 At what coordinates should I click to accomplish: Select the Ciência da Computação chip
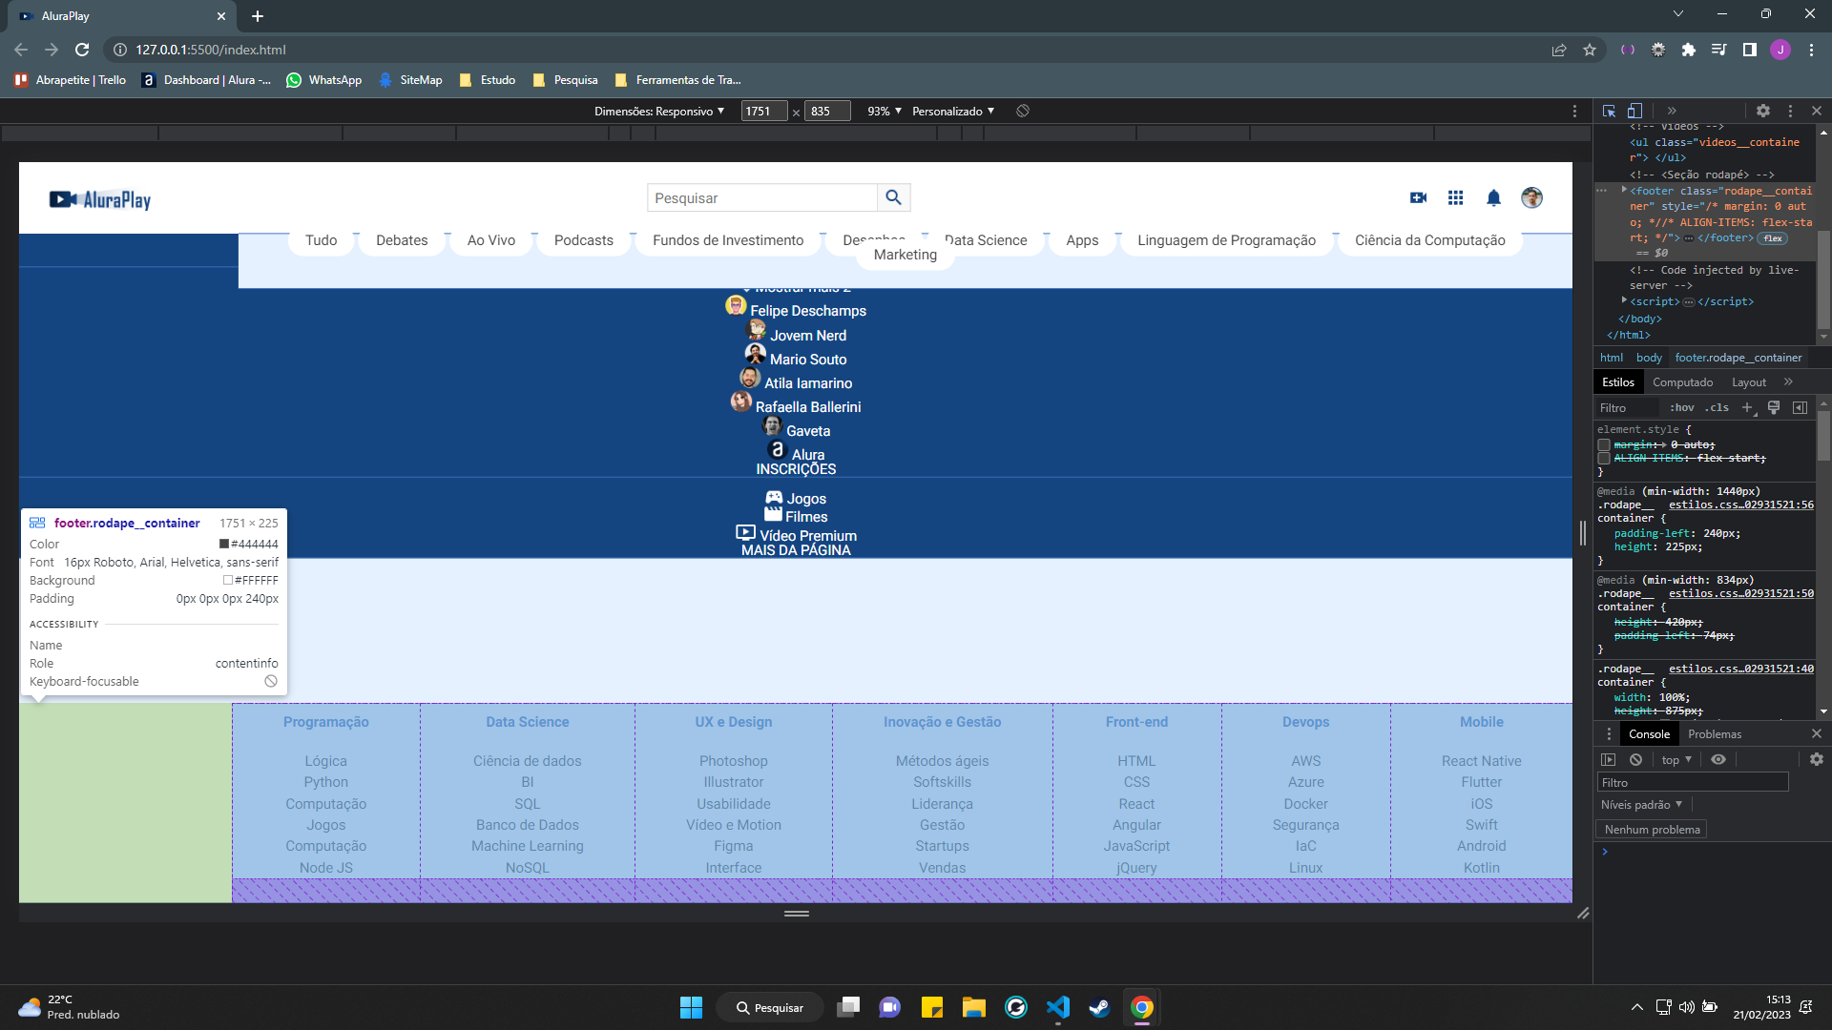pyautogui.click(x=1429, y=240)
